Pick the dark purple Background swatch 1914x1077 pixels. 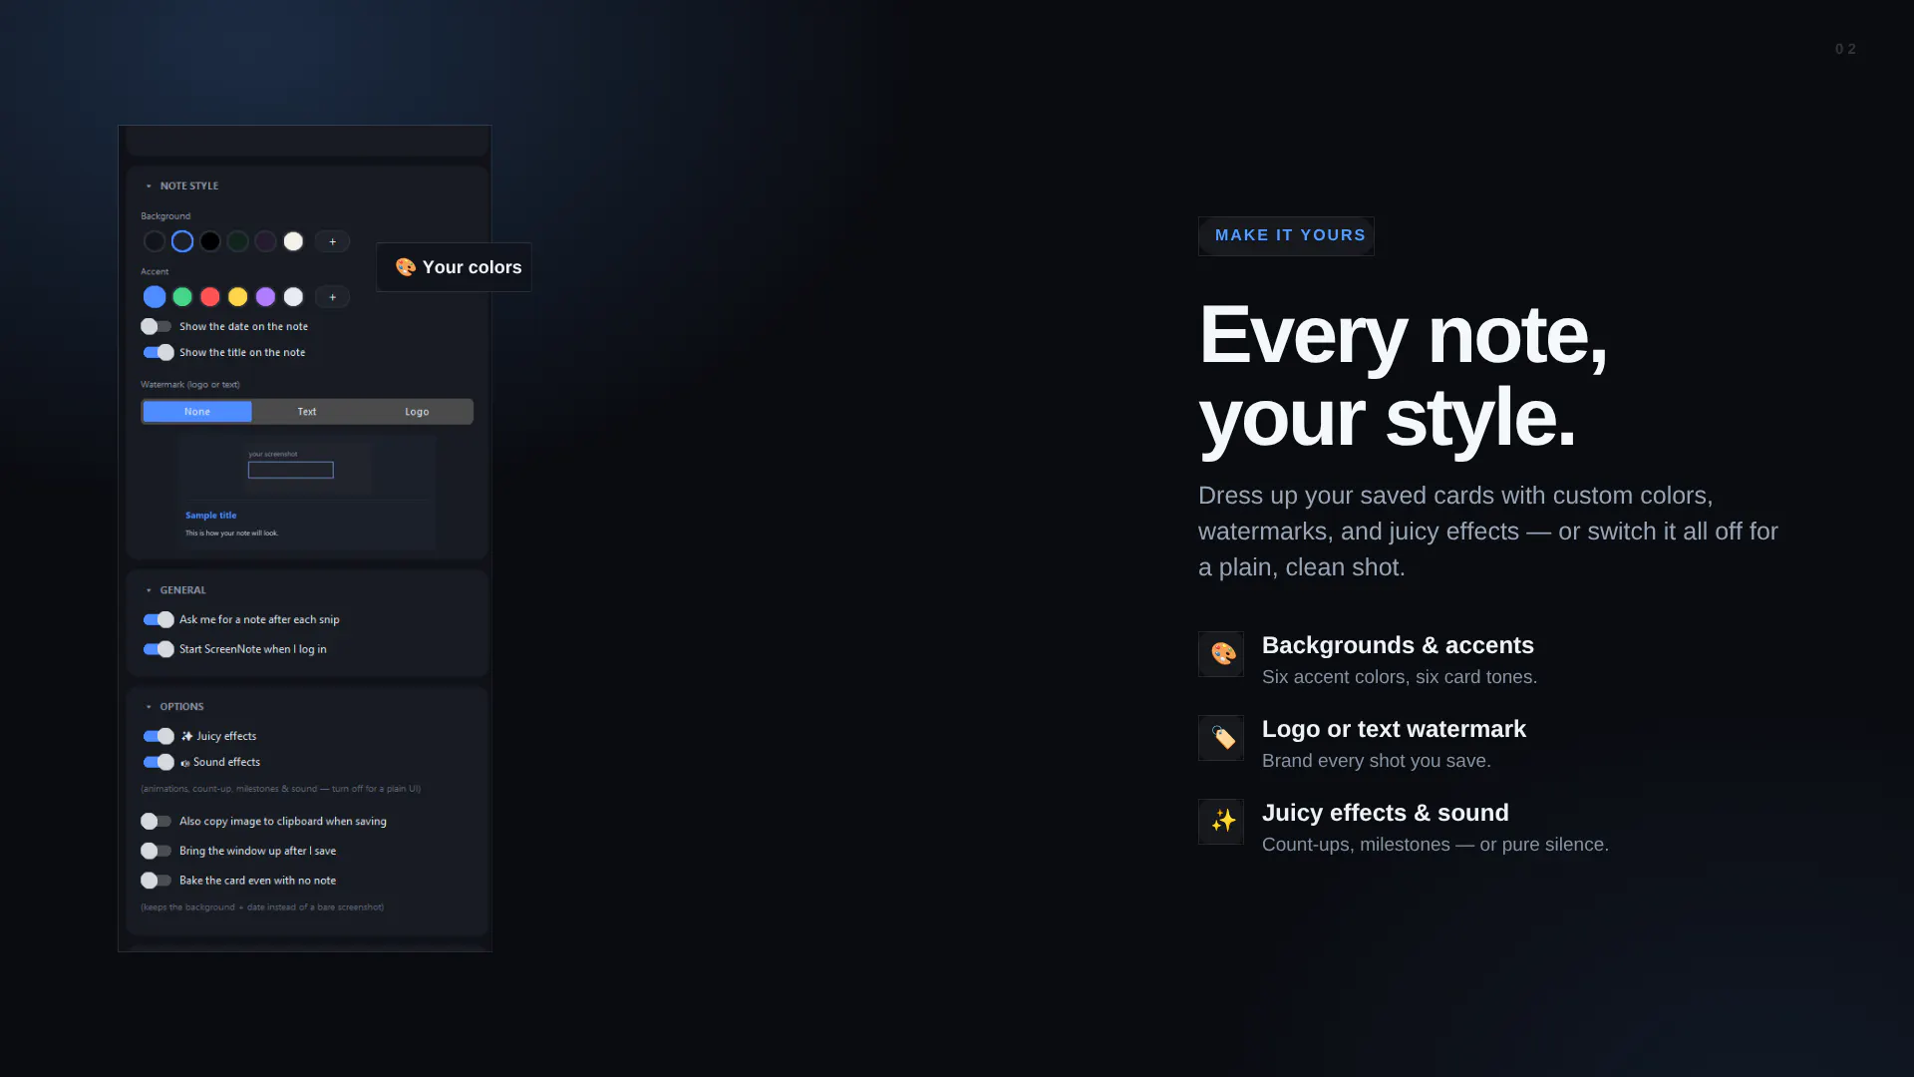click(x=265, y=241)
